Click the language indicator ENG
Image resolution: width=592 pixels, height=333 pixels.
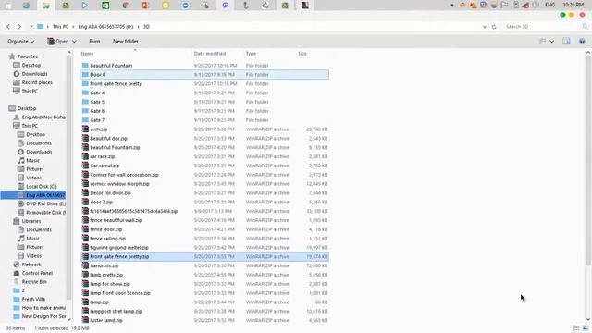click(x=550, y=5)
